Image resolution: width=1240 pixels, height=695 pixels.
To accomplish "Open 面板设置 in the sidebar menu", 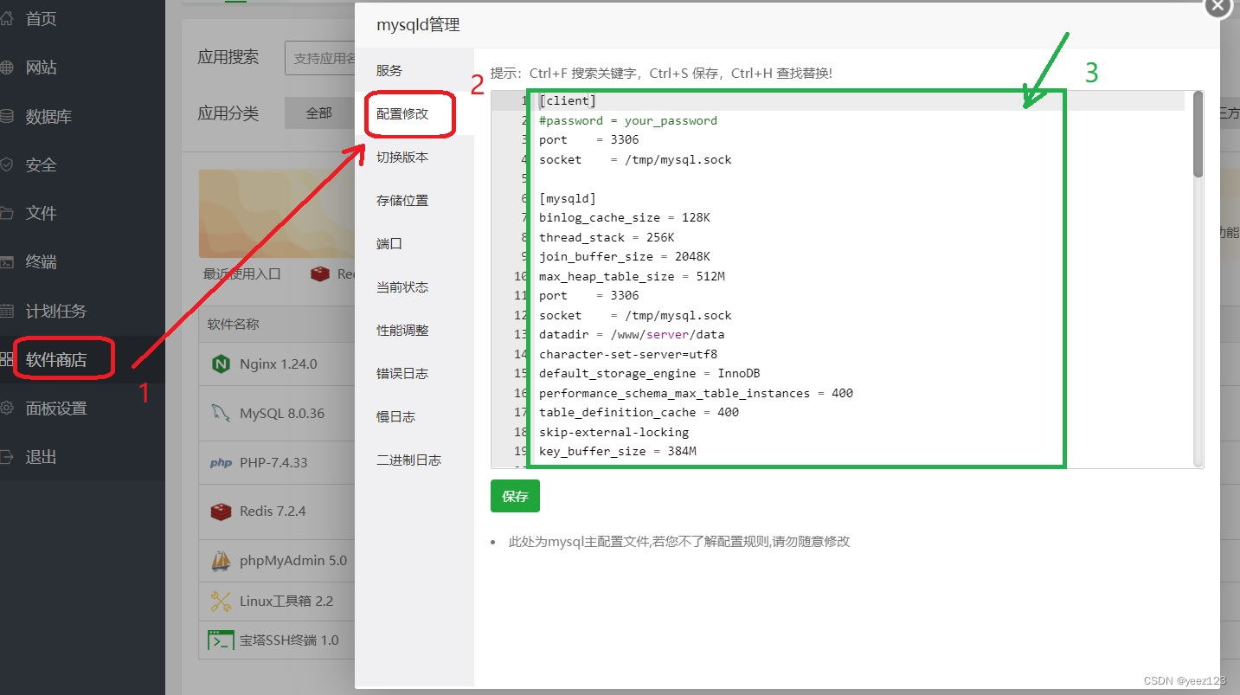I will coord(56,408).
